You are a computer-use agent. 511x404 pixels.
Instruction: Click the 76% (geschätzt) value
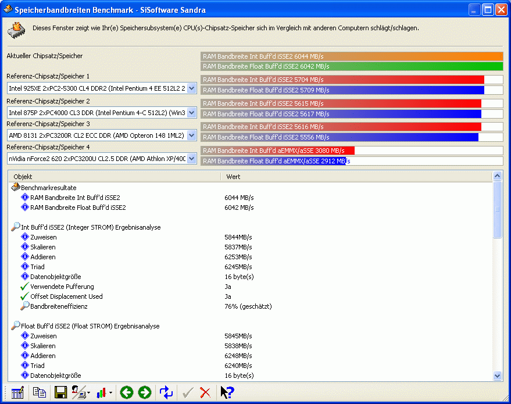248,306
